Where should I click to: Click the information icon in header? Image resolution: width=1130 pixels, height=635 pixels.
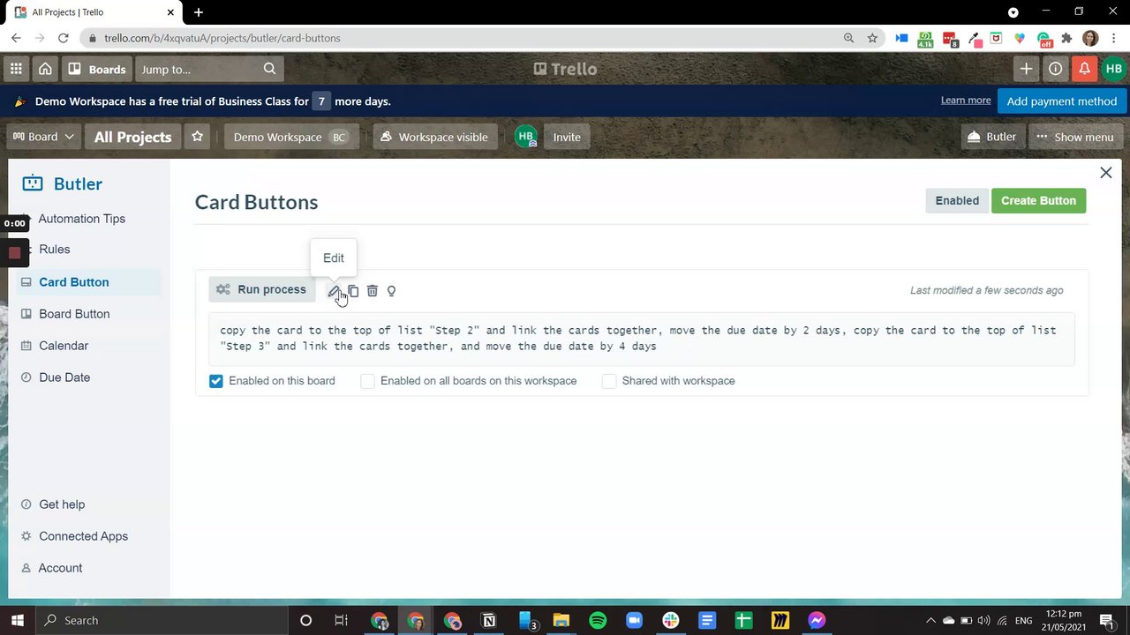(x=1055, y=69)
